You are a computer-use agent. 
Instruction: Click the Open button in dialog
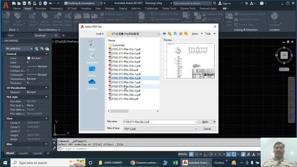(x=205, y=122)
